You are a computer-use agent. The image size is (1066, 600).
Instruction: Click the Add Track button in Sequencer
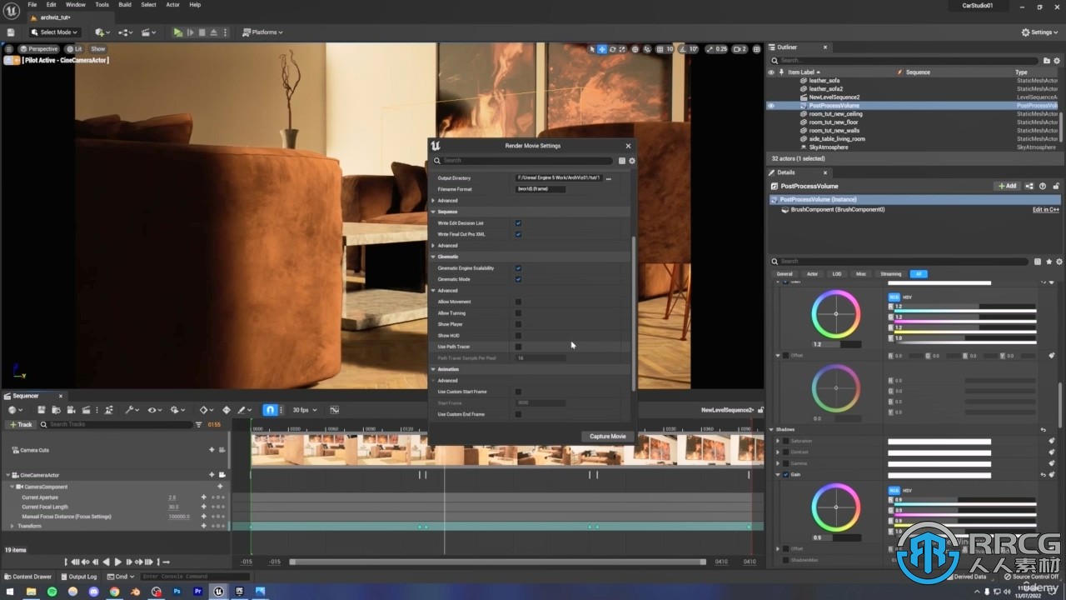tap(21, 425)
